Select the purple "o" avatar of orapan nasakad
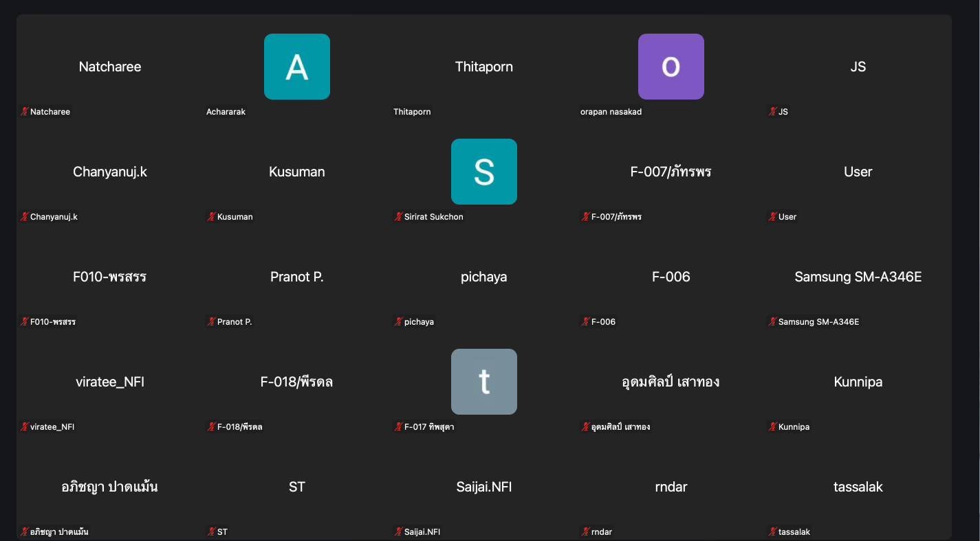 click(x=671, y=67)
